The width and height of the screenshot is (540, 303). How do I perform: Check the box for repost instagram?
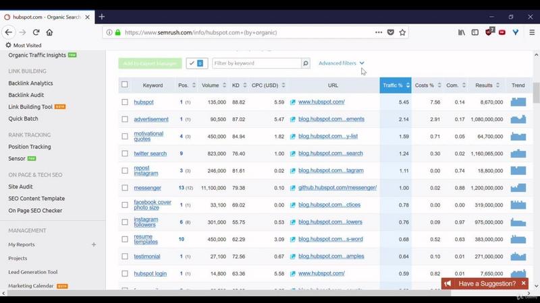tap(125, 171)
